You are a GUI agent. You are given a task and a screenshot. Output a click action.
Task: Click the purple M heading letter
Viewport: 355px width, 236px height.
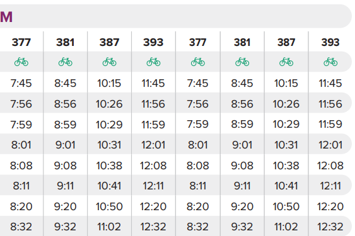[x=6, y=17]
